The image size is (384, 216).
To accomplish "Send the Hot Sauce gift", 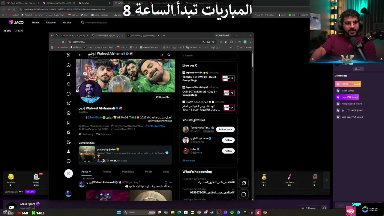I will [x=289, y=179].
